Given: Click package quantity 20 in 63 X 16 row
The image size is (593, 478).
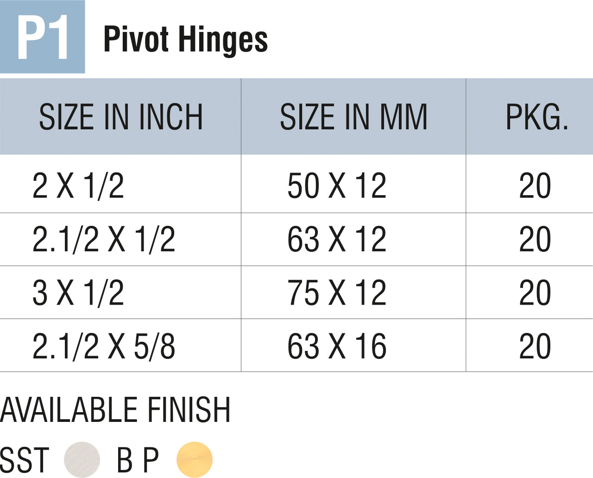Looking at the screenshot, I should click(x=535, y=346).
